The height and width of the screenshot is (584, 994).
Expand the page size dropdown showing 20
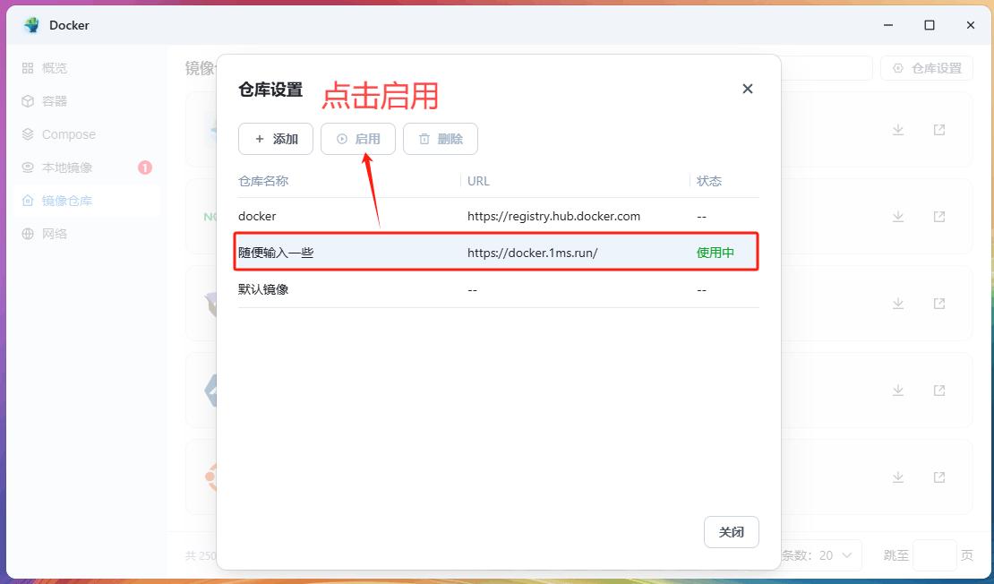point(833,555)
